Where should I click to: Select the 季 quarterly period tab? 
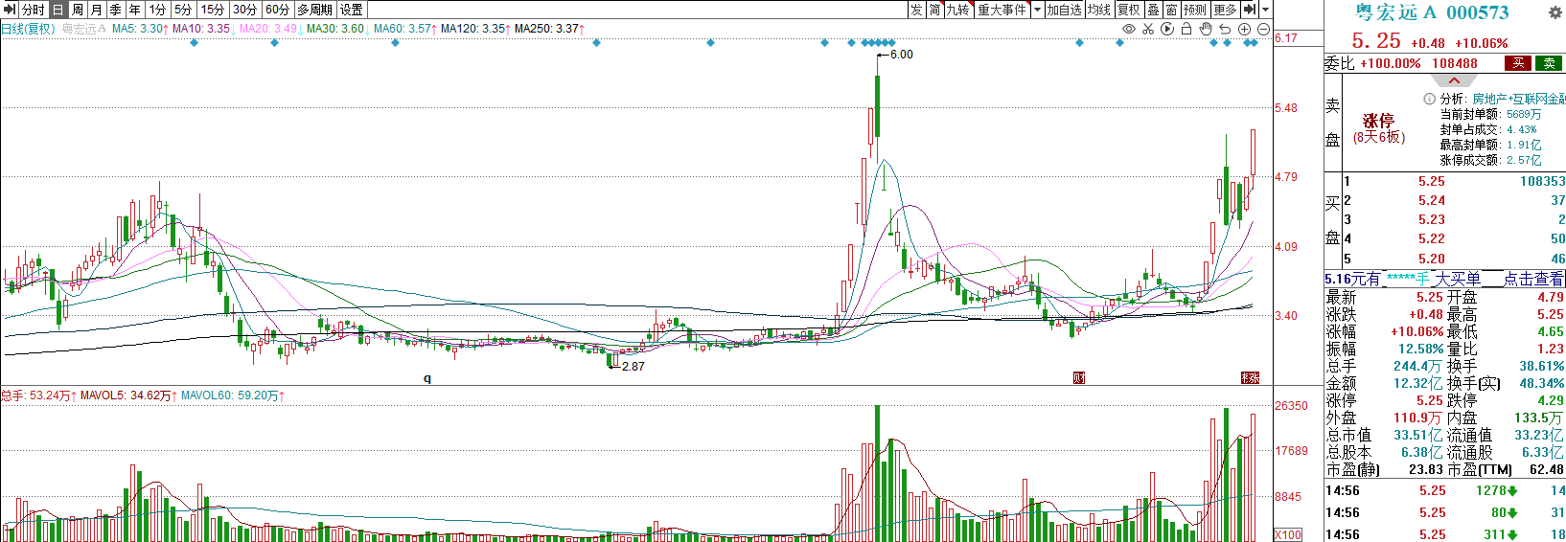115,10
